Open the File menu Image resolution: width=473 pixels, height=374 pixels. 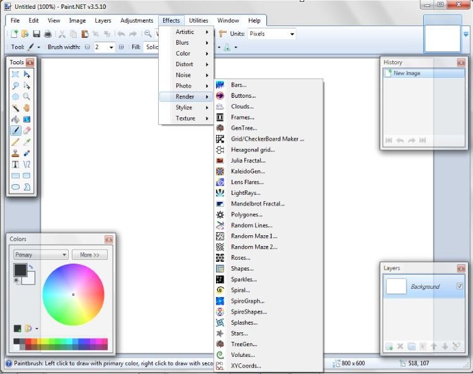[x=15, y=21]
